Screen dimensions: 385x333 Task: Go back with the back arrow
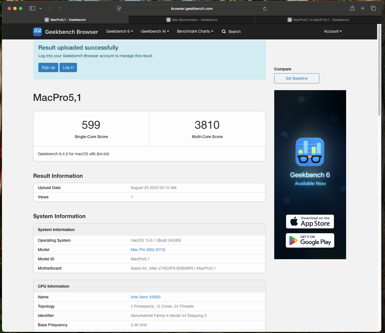(50, 8)
